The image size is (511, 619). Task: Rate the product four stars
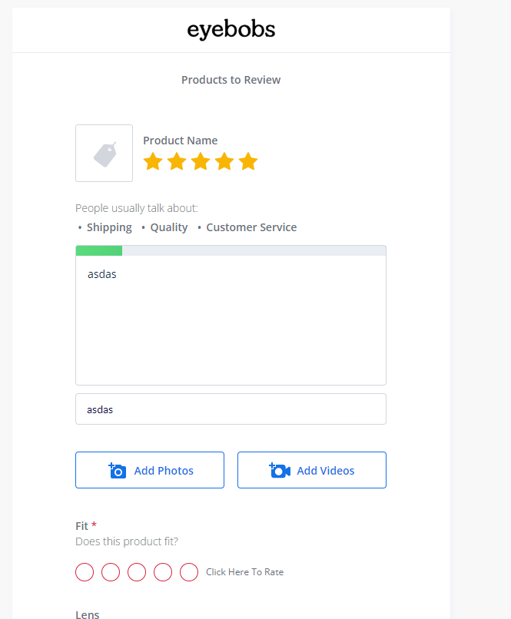click(x=224, y=161)
